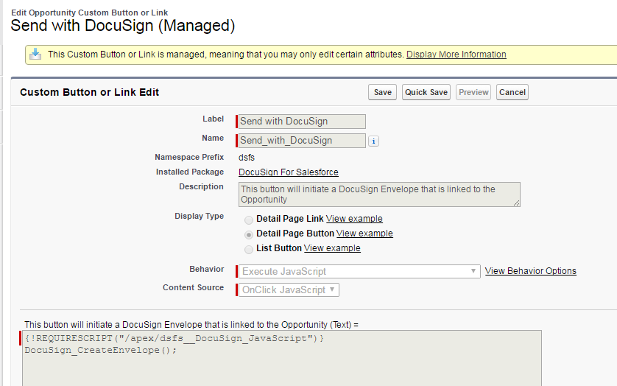Choose the List Button radio option
This screenshot has width=617, height=386.
(249, 249)
